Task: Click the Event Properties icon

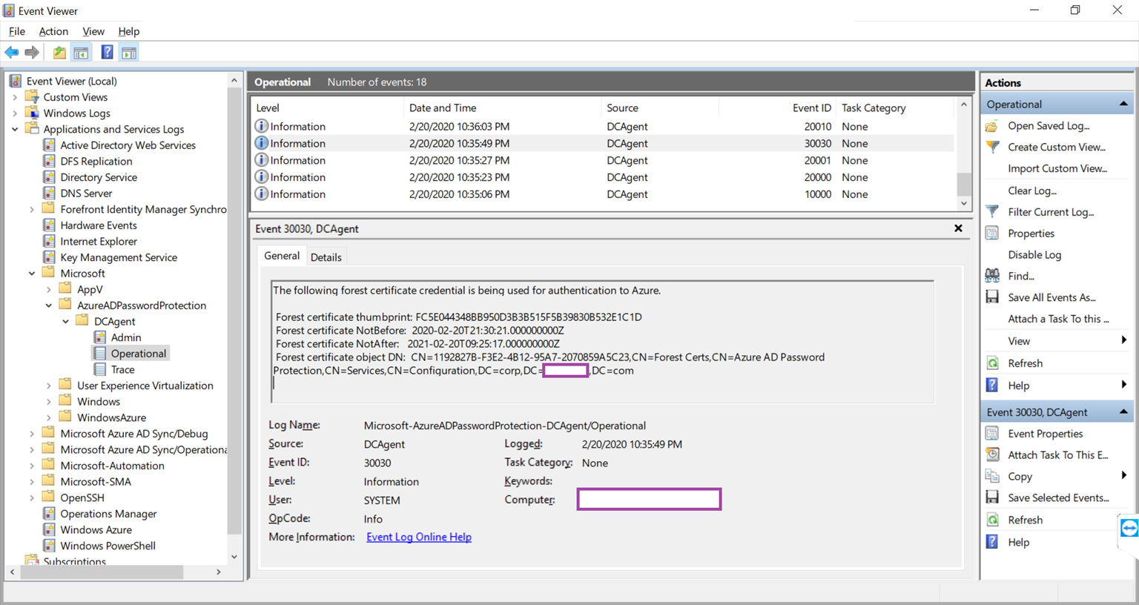Action: 992,434
